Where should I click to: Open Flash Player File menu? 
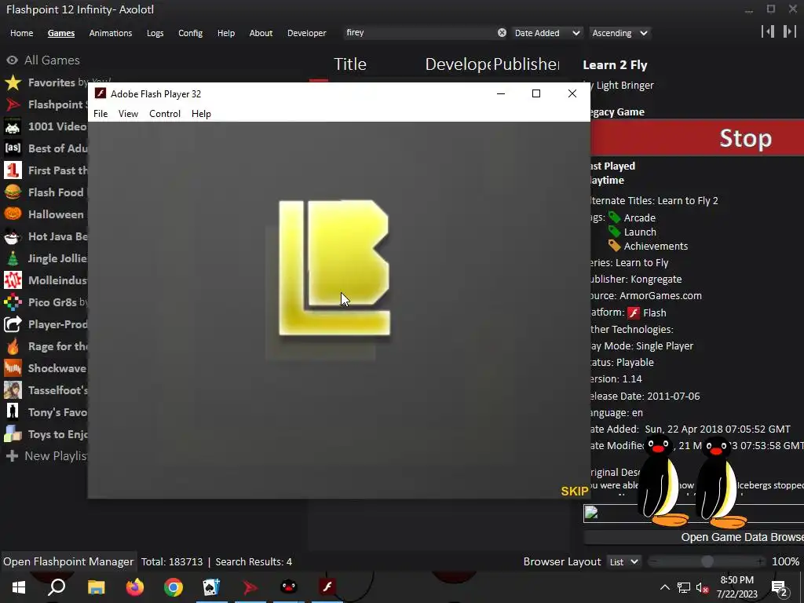(x=100, y=114)
